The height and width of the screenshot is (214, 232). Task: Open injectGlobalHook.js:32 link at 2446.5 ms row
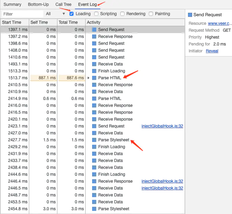(162, 188)
